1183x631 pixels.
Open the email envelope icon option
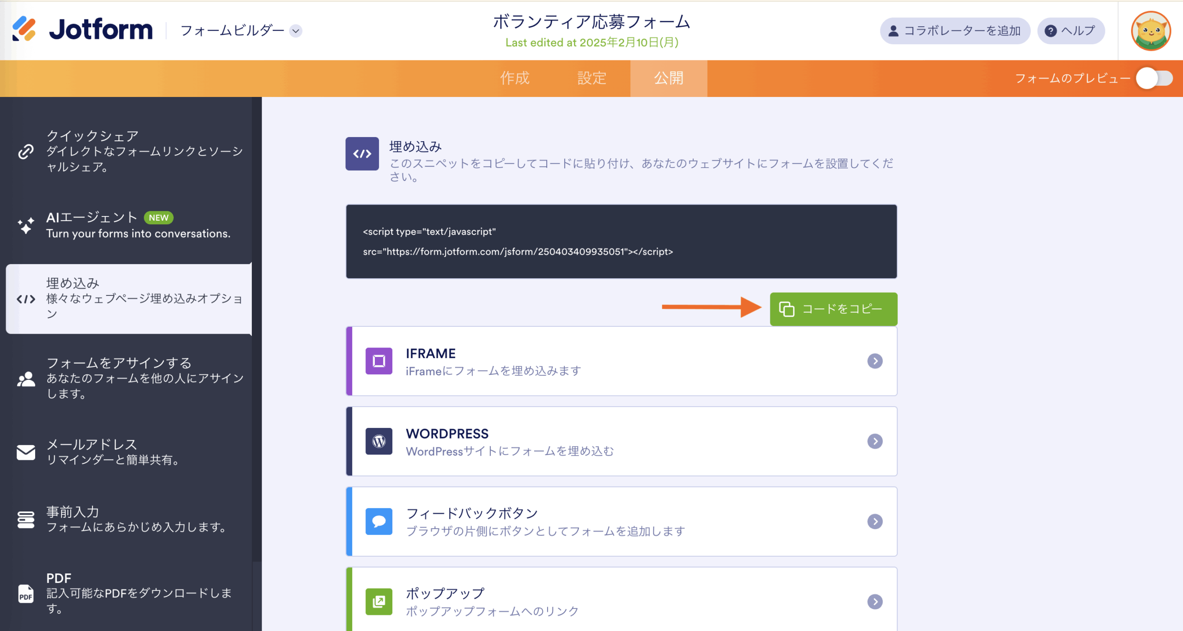[x=26, y=452]
